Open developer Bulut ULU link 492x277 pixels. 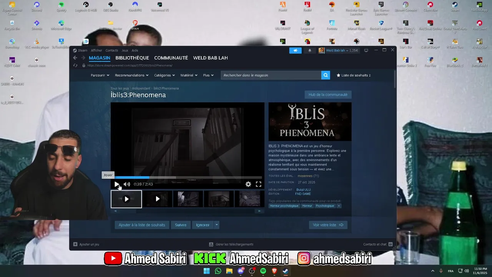[303, 190]
